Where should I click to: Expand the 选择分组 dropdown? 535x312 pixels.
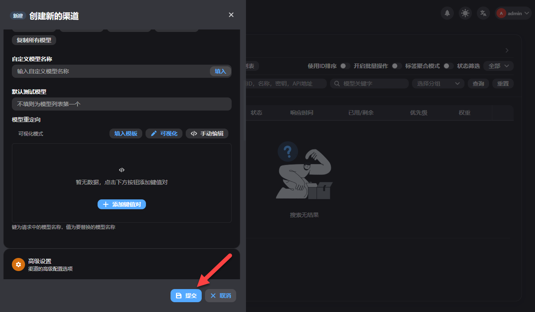(437, 83)
